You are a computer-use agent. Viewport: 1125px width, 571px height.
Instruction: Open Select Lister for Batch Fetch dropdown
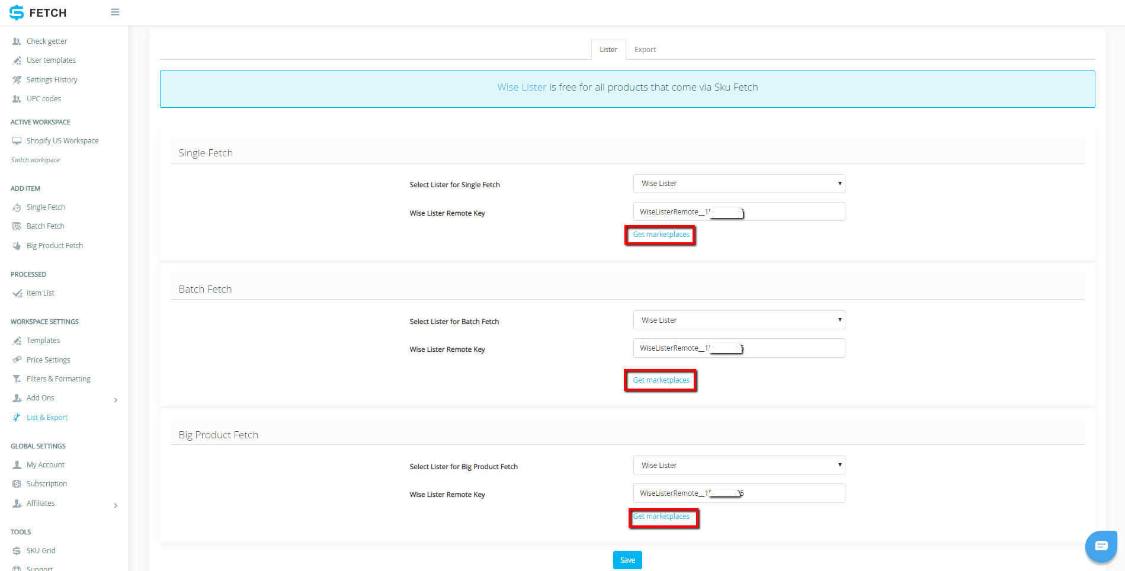[x=739, y=320]
